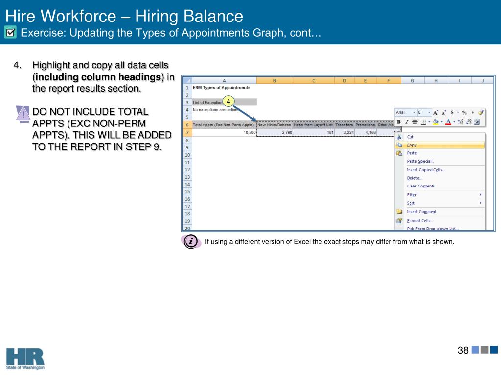Screen dimensions: 501x375
Task: Toggle Center alignment in mini toolbar
Action: coord(415,122)
